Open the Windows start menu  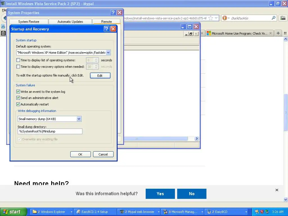tap(13, 212)
